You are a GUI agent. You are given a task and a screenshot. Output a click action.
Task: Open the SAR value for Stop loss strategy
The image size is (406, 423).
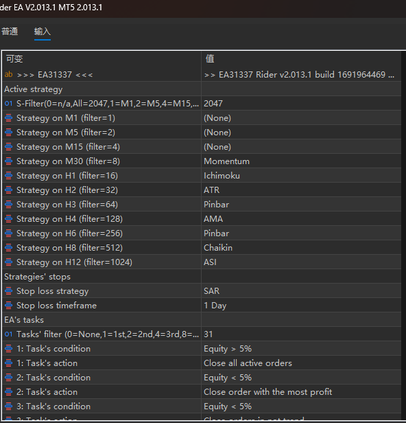(x=301, y=291)
